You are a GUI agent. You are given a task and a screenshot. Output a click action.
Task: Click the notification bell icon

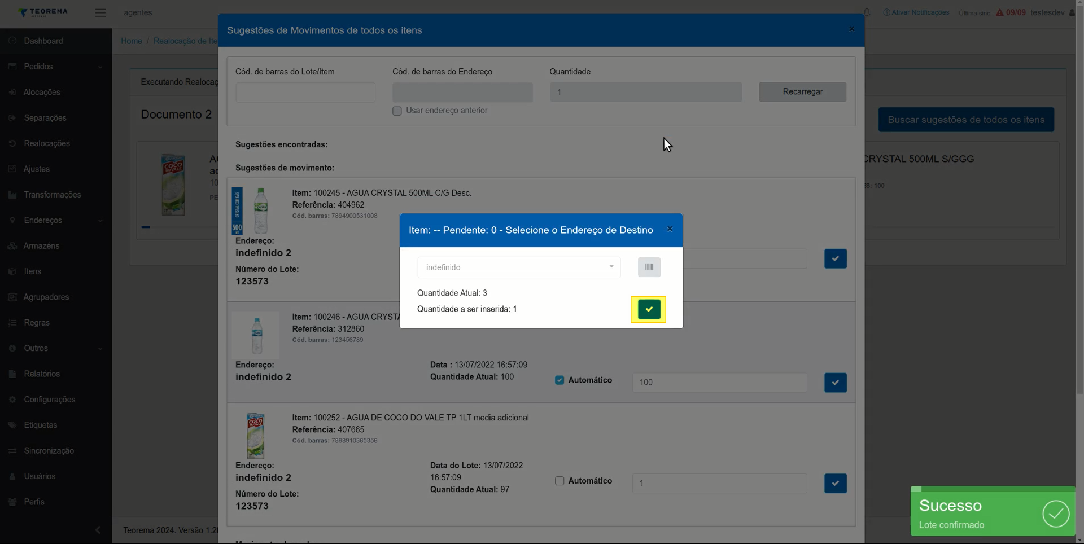click(867, 12)
